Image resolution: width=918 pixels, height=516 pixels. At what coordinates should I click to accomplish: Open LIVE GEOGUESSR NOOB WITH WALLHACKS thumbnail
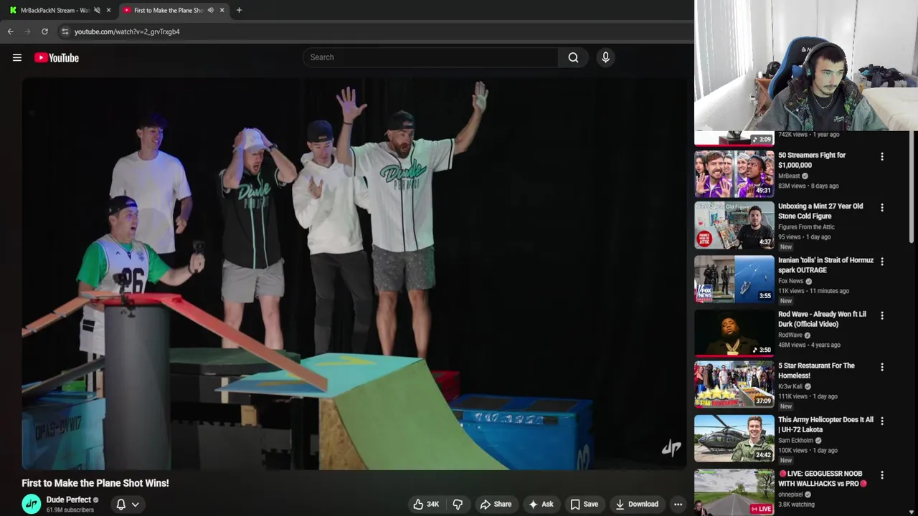pyautogui.click(x=734, y=492)
